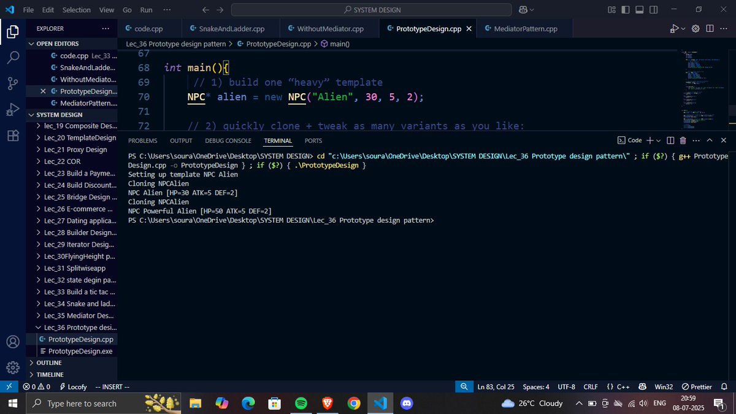Open the Extensions view
Image resolution: width=736 pixels, height=414 pixels.
12,136
